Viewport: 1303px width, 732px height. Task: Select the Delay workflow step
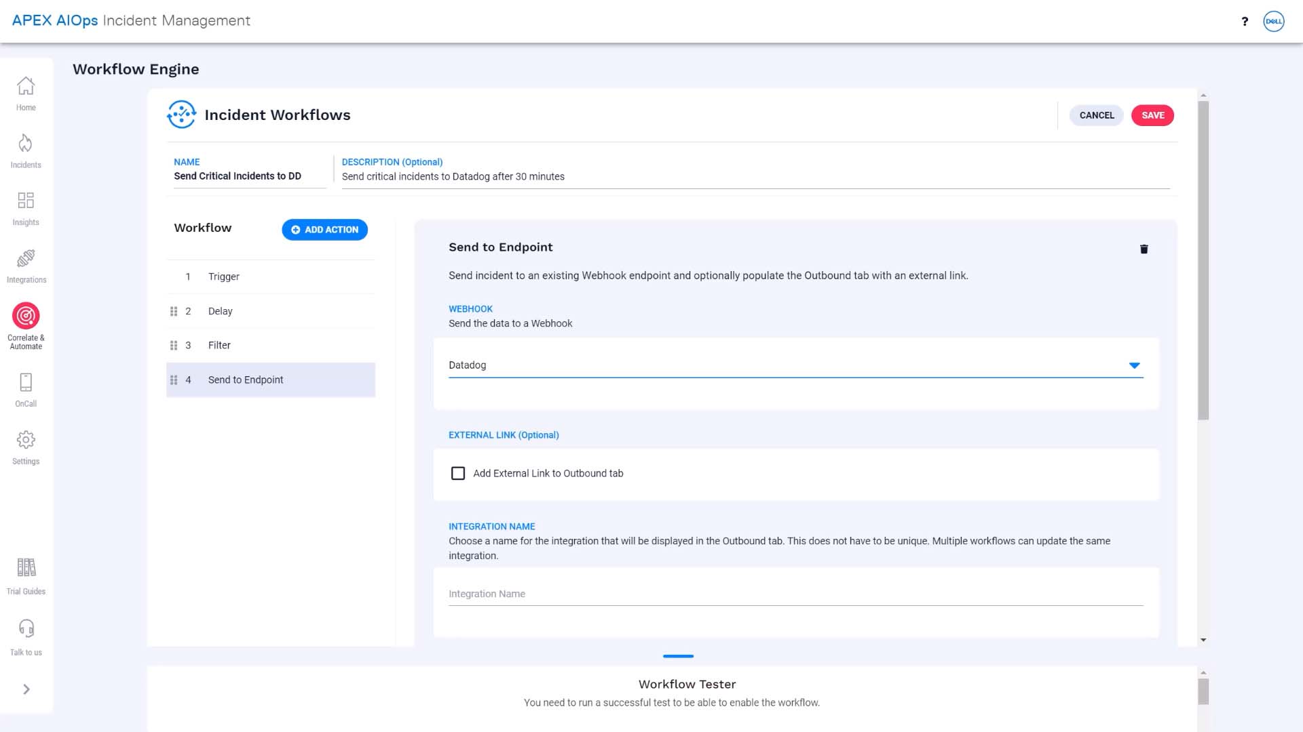(x=271, y=311)
